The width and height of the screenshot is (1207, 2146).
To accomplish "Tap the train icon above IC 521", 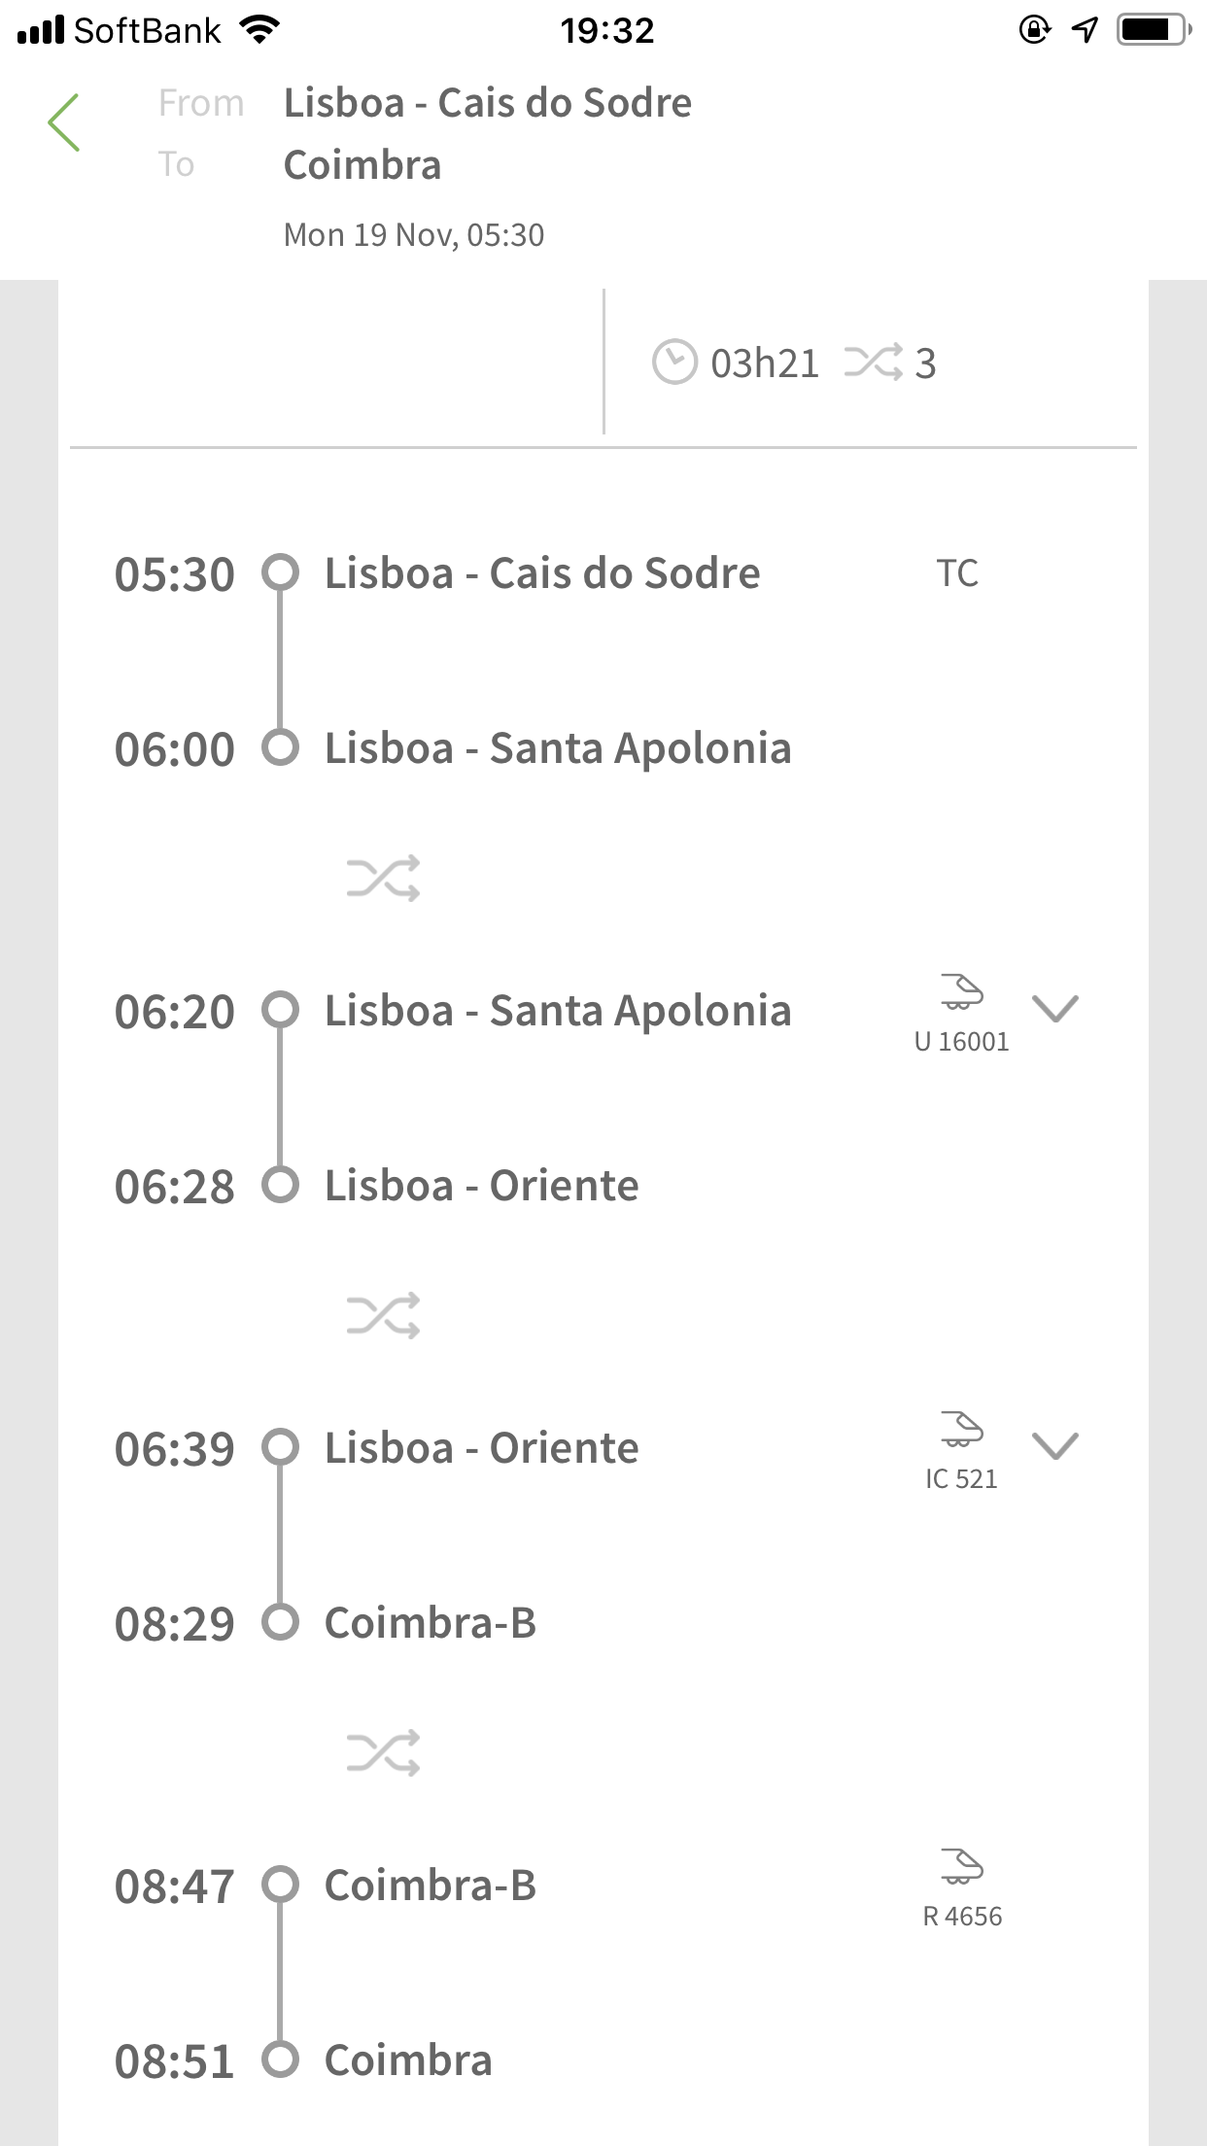I will click(961, 1429).
